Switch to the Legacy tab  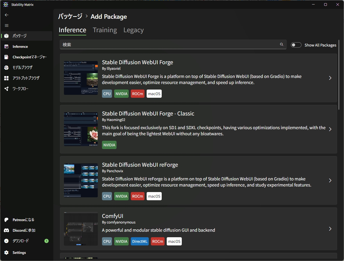(134, 30)
